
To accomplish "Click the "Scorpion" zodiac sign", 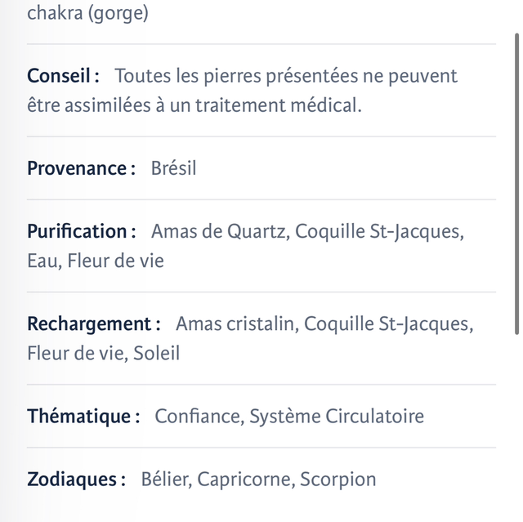I will (x=338, y=480).
